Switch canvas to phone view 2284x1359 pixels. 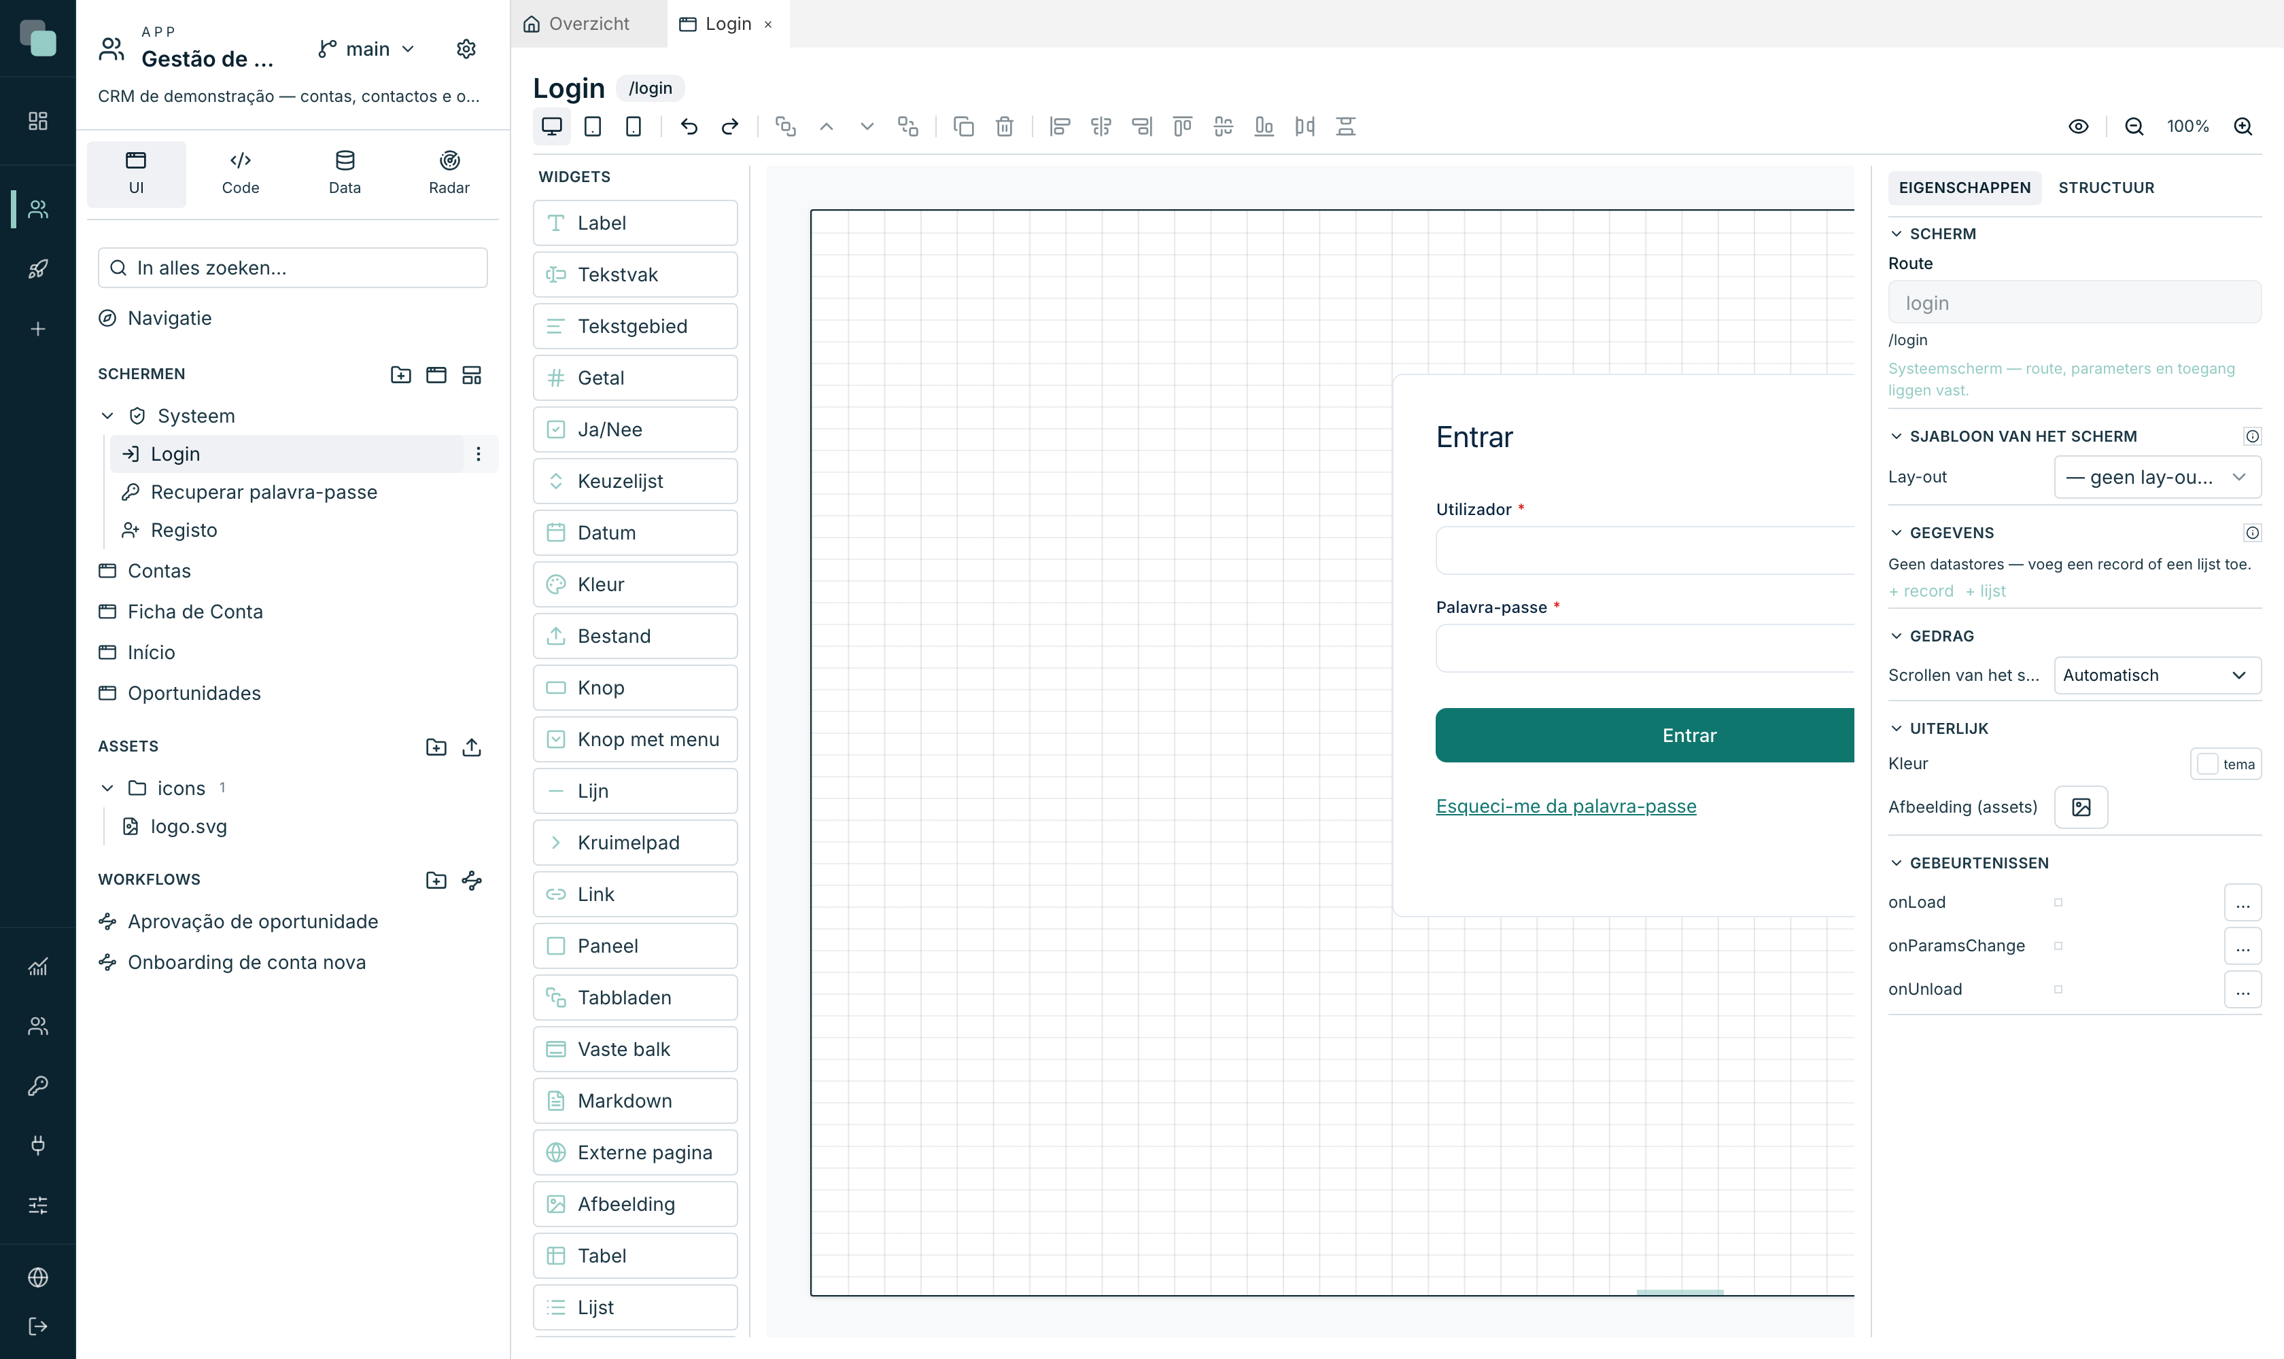[x=633, y=126]
